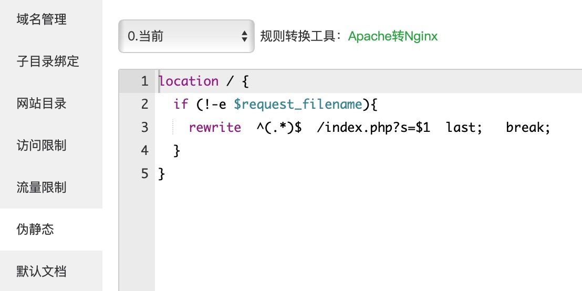Switch to 默认文档 tab
The width and height of the screenshot is (582, 291).
click(42, 272)
